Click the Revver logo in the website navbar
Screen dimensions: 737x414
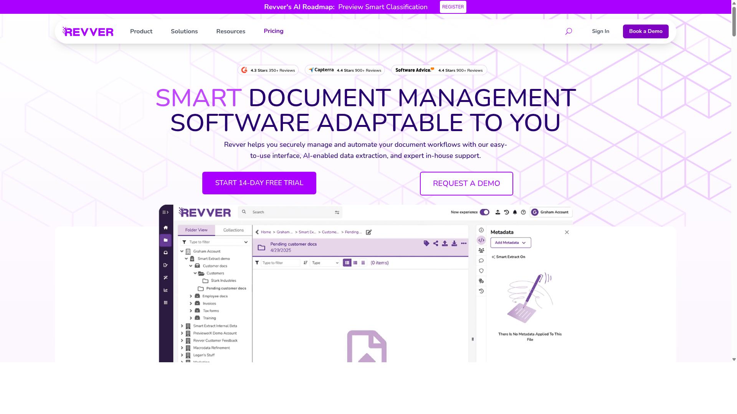[x=88, y=31]
